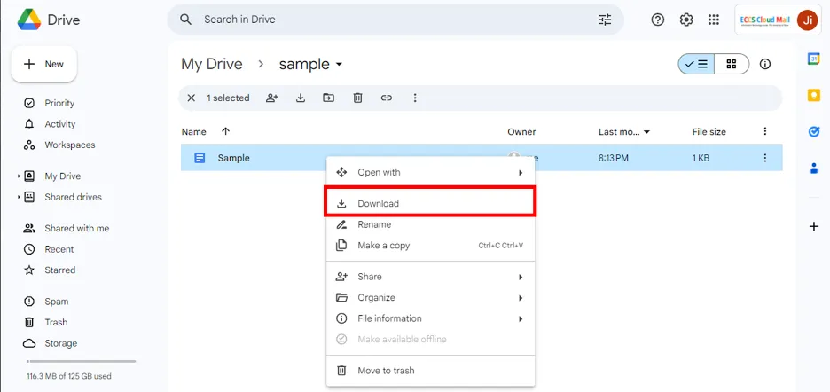The image size is (830, 392).
Task: Open the Last modified sort dropdown
Action: [646, 132]
